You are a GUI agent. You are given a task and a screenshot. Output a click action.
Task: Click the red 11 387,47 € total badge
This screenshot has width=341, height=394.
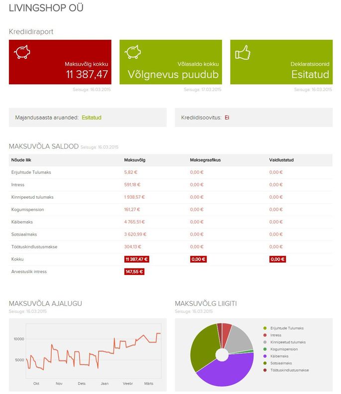coord(136,260)
